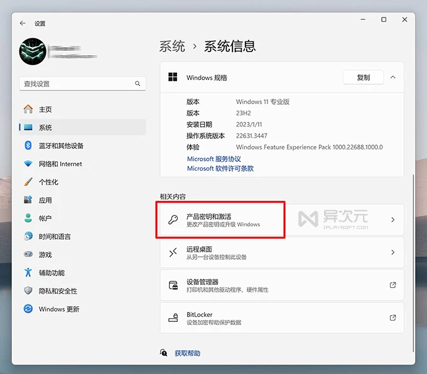Viewport: 427px width, 374px height.
Task: Click BitLocker external-open icon
Action: tap(392, 318)
